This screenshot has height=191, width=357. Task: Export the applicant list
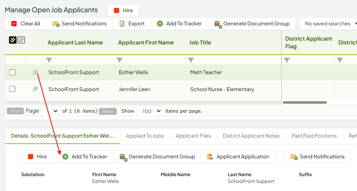coord(132,24)
